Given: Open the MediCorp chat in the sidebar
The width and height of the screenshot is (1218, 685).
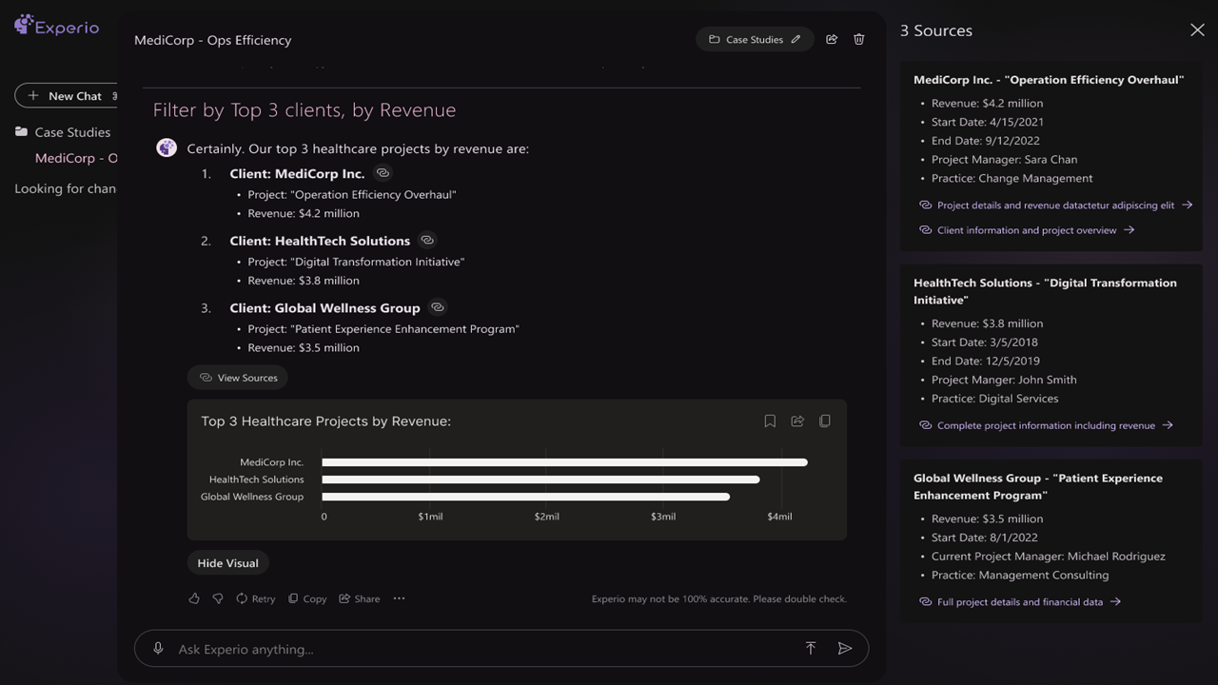Looking at the screenshot, I should tap(76, 158).
